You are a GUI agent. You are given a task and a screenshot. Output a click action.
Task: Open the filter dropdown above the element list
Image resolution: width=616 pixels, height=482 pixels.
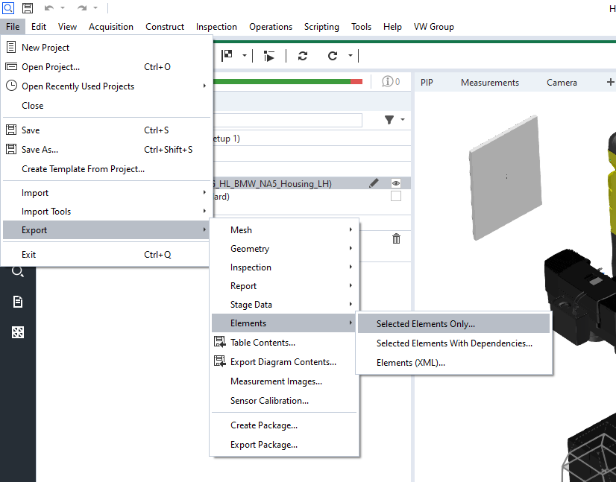[x=389, y=119]
